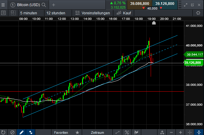The width and height of the screenshot is (204, 135).
Task: Open the hamburger main menu
Action: [x=3, y=5]
